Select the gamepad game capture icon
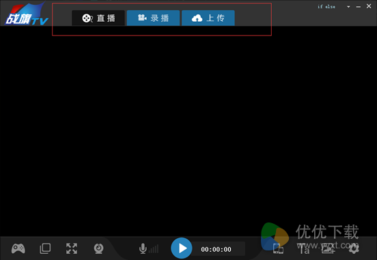 18,248
